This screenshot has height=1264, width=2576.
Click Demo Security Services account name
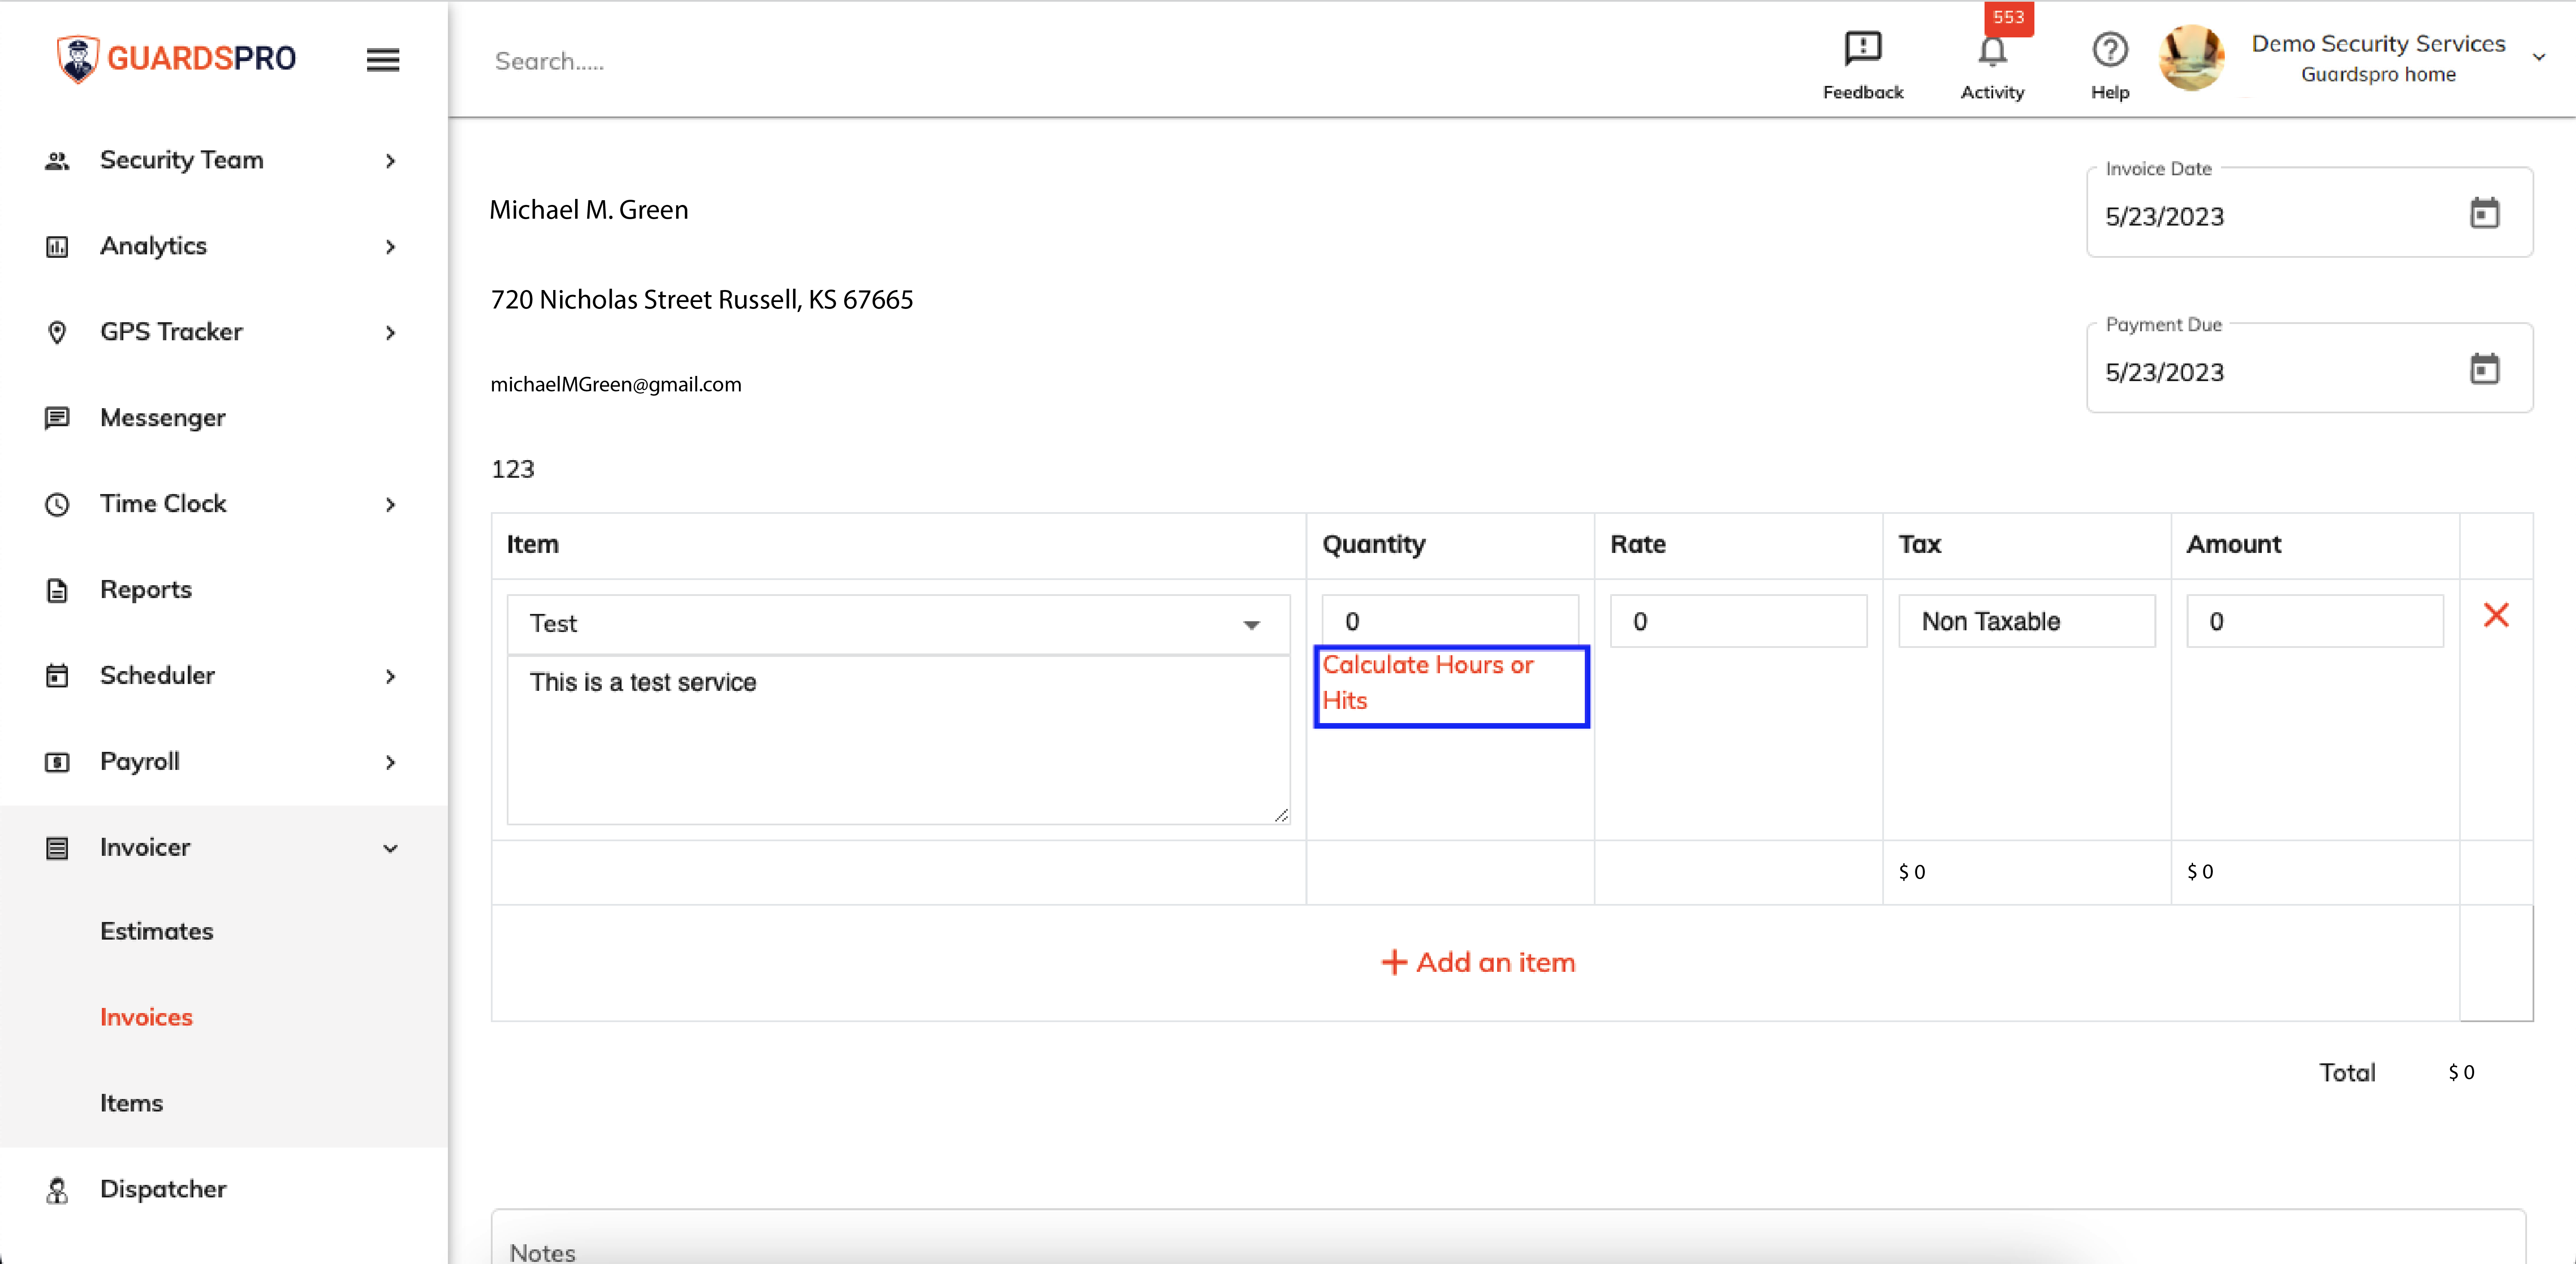point(2378,44)
